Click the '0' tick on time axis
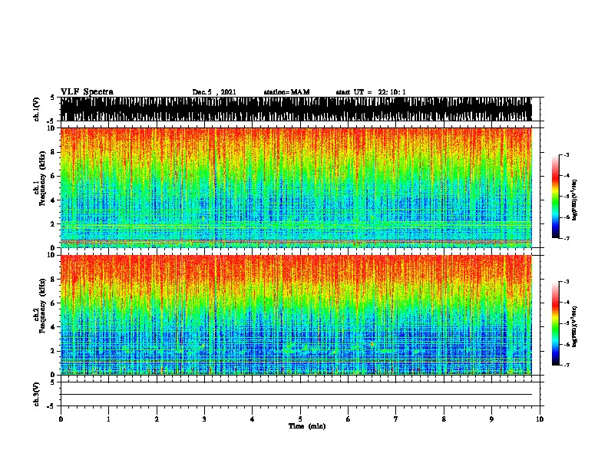This screenshot has height=470, width=608. point(61,419)
